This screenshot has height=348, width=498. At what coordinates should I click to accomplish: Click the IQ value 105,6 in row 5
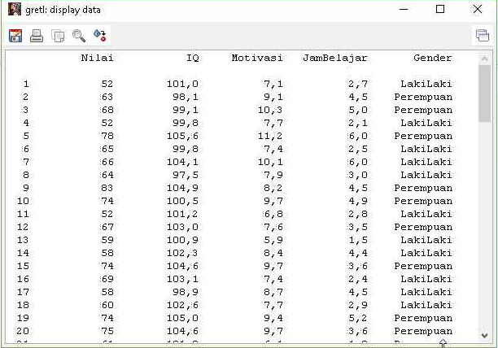point(182,136)
